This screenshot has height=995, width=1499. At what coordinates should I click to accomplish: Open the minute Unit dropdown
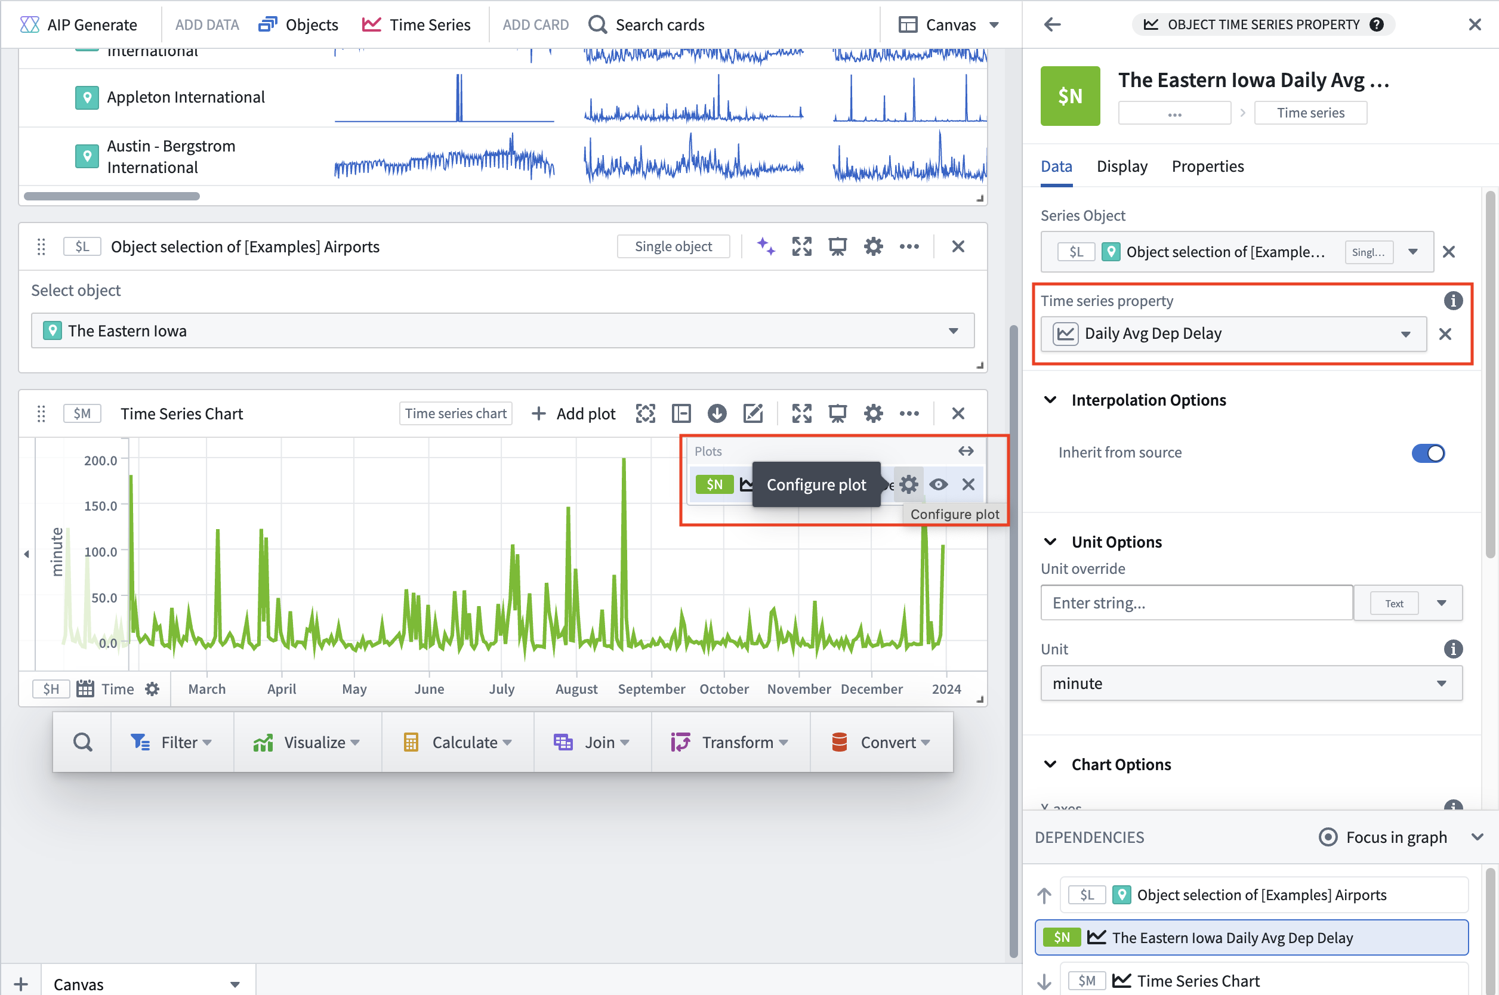1251,684
